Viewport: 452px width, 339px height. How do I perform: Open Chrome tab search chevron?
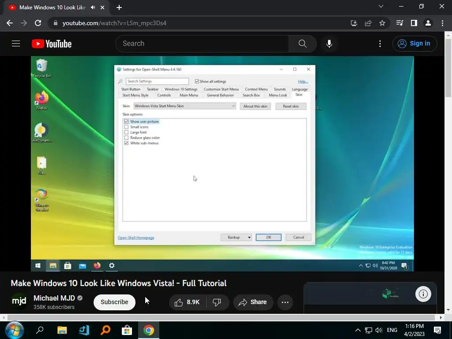point(381,6)
